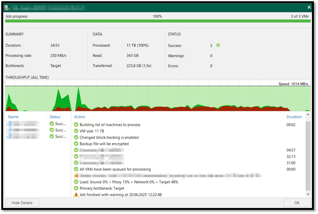Viewport: 318px width, 214px height.
Task: Click the checkmark beside Primary bottleneck: Target
Action: [76, 188]
